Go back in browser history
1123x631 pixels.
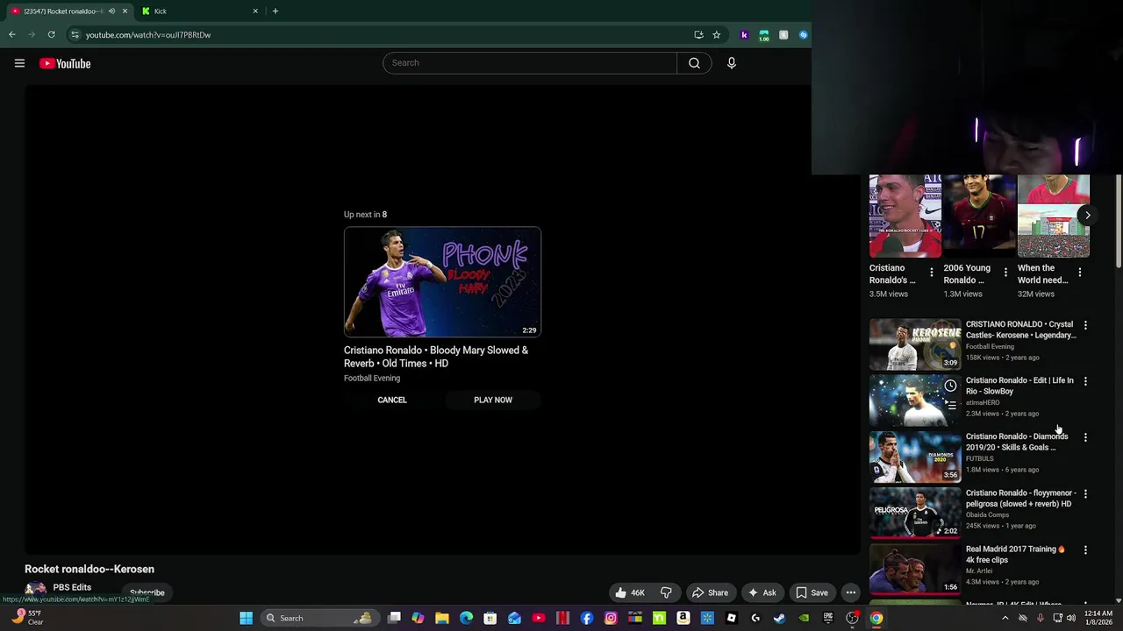(12, 35)
